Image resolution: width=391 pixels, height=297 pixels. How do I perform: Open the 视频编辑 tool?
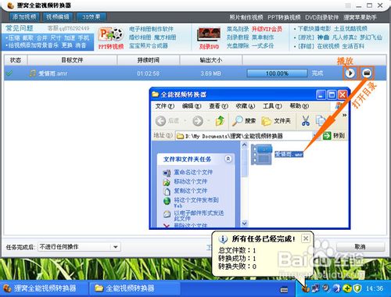[x=58, y=17]
